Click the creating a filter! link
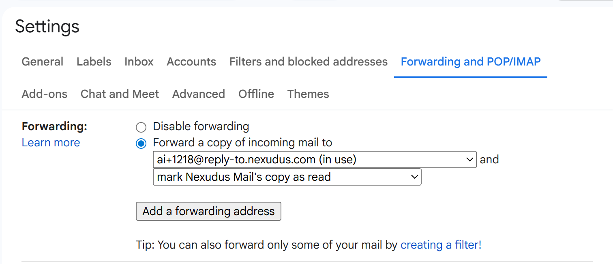This screenshot has width=613, height=264. click(441, 245)
